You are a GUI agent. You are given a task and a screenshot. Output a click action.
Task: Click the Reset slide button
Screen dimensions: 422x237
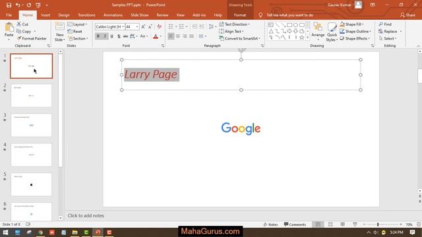click(x=75, y=32)
